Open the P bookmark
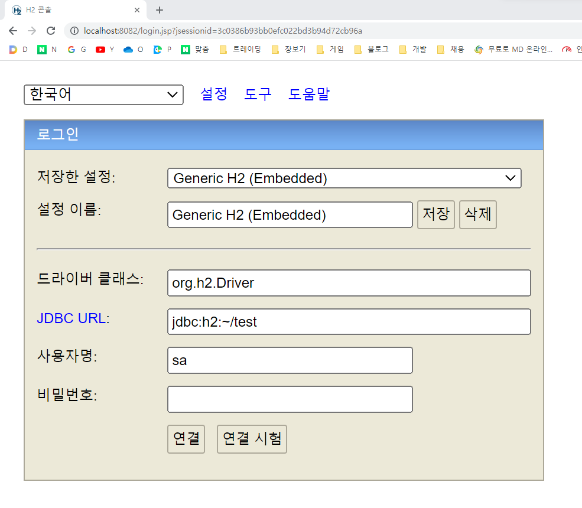582x508 pixels. point(162,50)
